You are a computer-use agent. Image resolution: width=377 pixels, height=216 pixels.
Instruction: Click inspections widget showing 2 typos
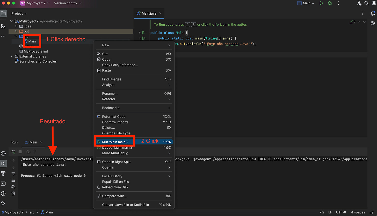[x=353, y=22]
